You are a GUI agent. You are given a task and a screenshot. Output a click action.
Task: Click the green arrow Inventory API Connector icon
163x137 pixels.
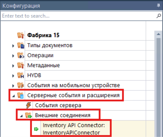click(x=36, y=129)
